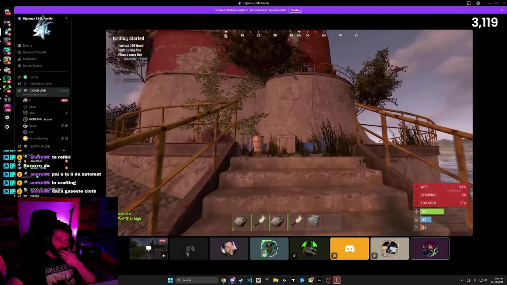Open Epic Games launcher from taskbar
This screenshot has height=285, width=507.
(x=267, y=280)
